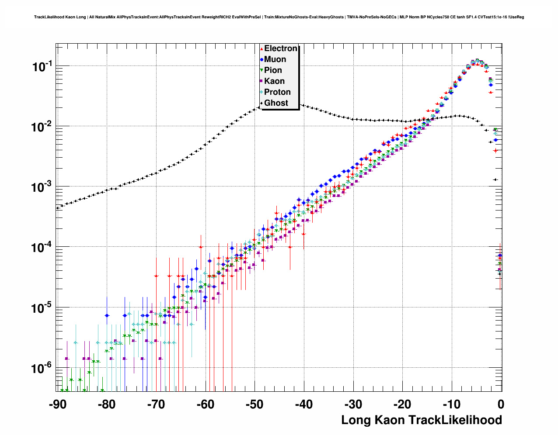Click the plot title text at top
Viewport: 558px width, 435px height.
point(279,17)
